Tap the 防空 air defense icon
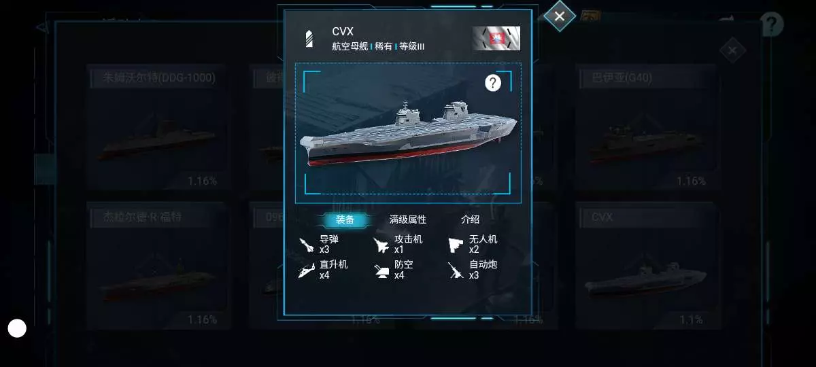816x367 pixels. click(381, 270)
